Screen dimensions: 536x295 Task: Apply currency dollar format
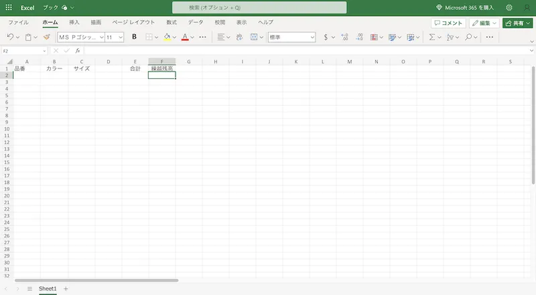[x=326, y=37]
